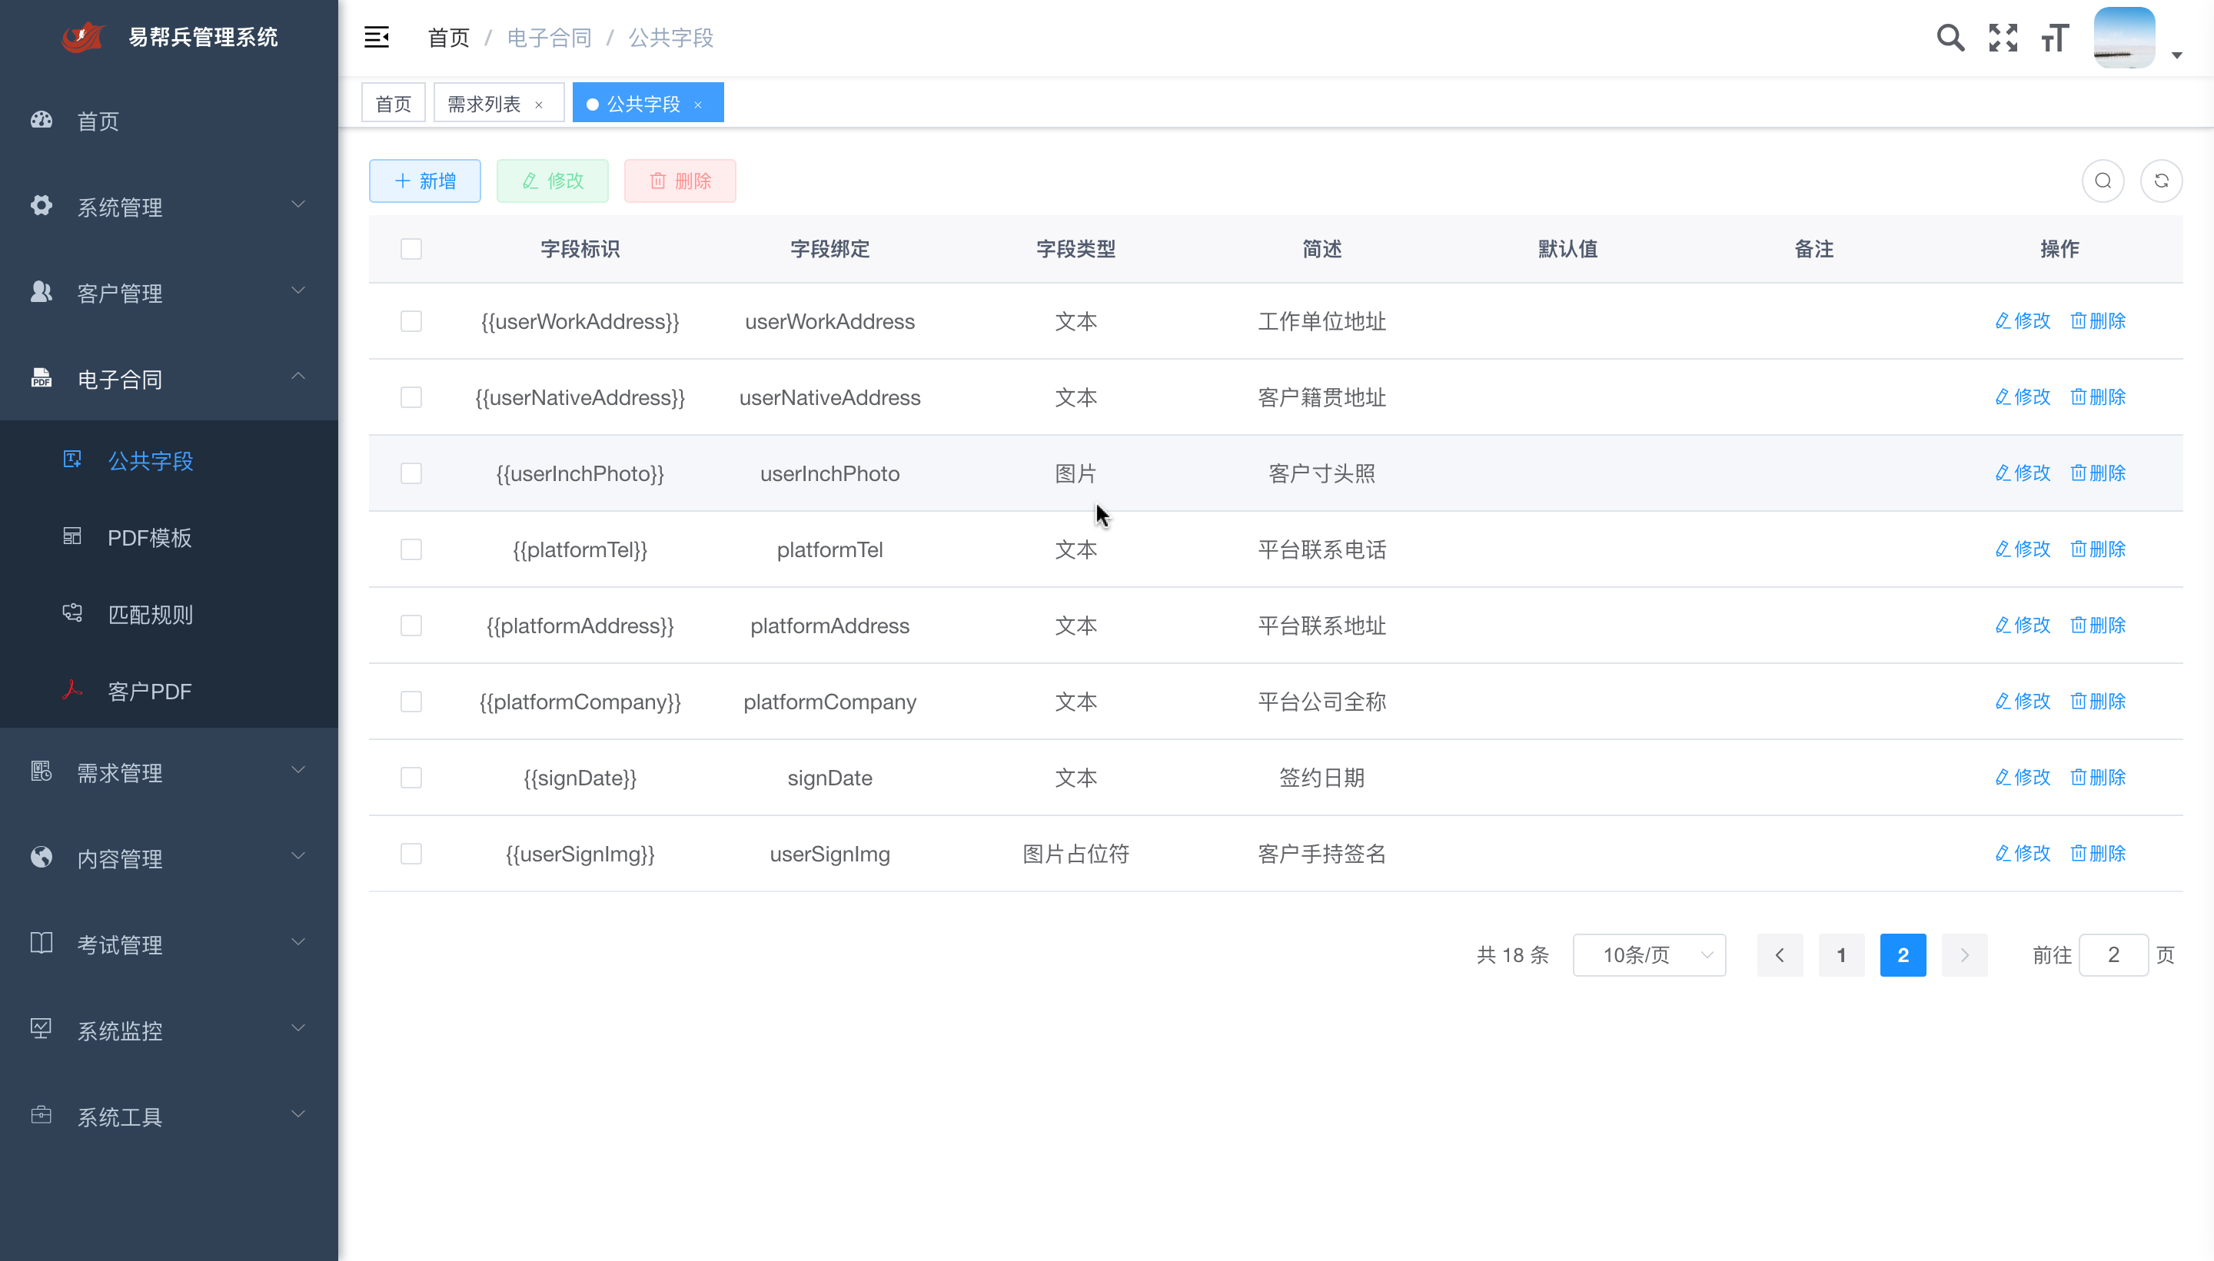
Task: Close the 需求列表 tab with its x
Action: point(539,105)
